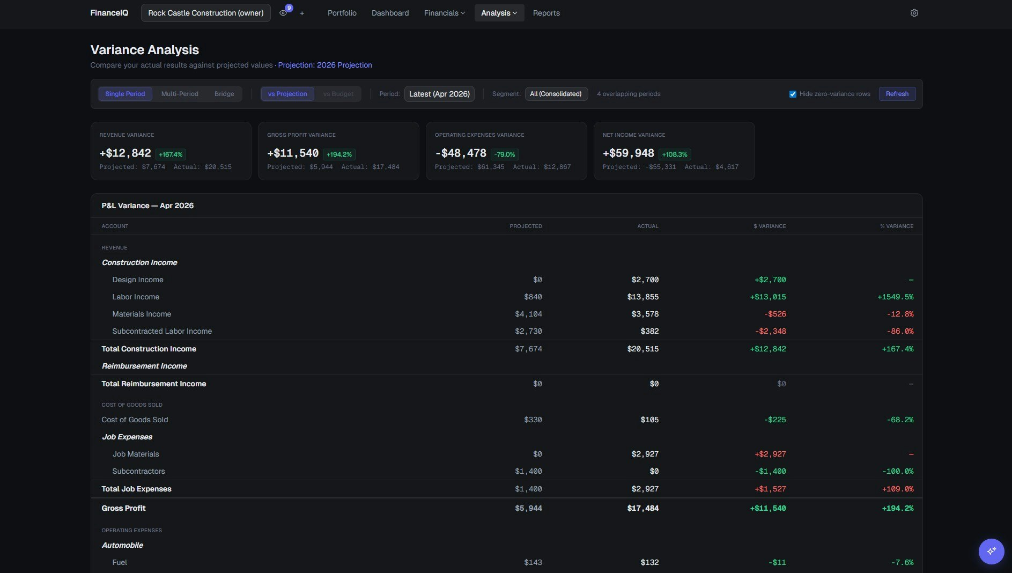This screenshot has height=573, width=1012.
Task: Open the settings gear
Action: 914,12
